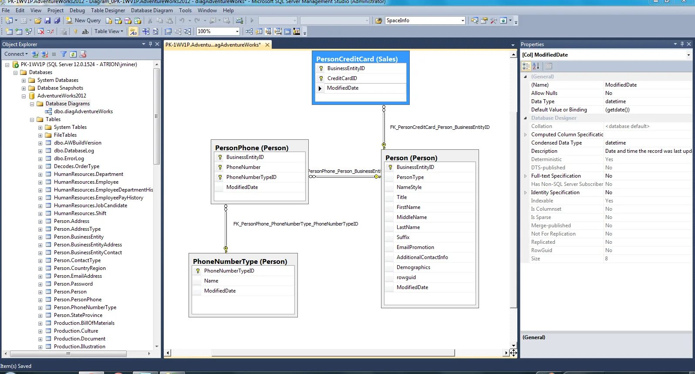Close the diagAdventureWorks diagram tab

coord(267,44)
